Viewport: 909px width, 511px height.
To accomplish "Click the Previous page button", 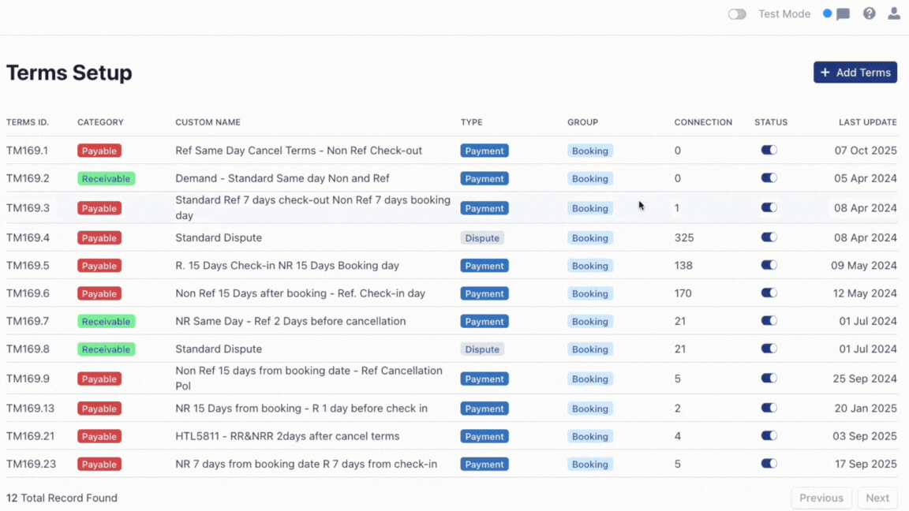I will point(821,498).
